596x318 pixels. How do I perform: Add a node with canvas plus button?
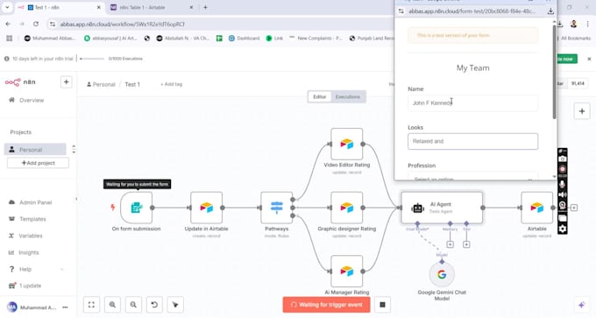[582, 111]
